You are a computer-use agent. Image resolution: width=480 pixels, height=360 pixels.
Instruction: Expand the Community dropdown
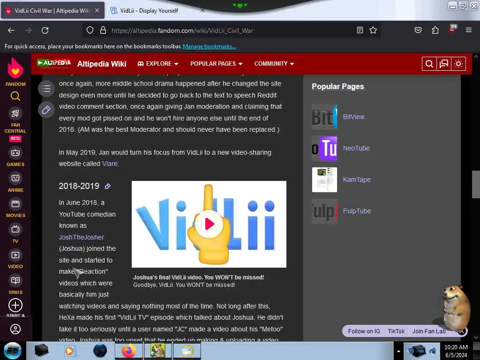tap(274, 64)
